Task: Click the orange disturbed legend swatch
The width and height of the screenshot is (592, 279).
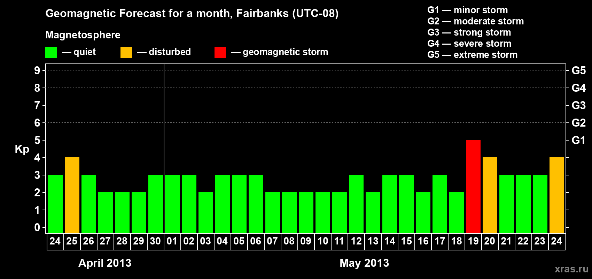Action: pos(126,53)
